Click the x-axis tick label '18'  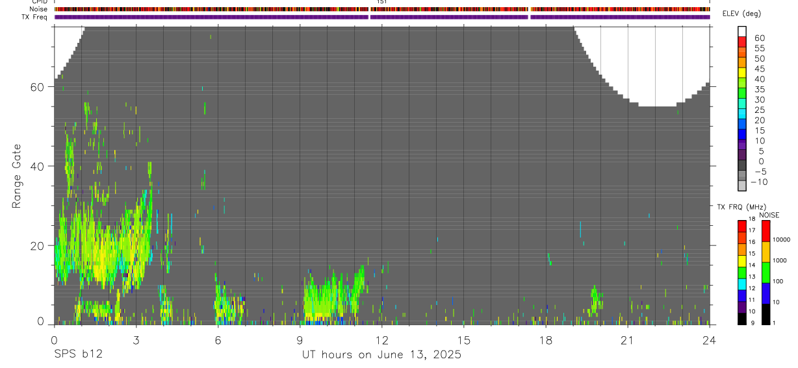(x=545, y=340)
